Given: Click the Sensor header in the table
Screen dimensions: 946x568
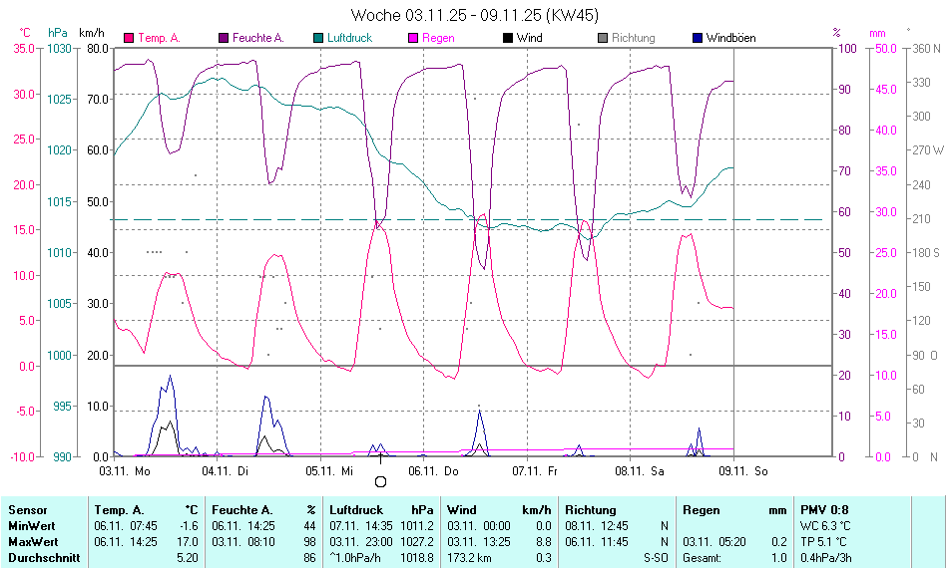Looking at the screenshot, I should pyautogui.click(x=27, y=509).
